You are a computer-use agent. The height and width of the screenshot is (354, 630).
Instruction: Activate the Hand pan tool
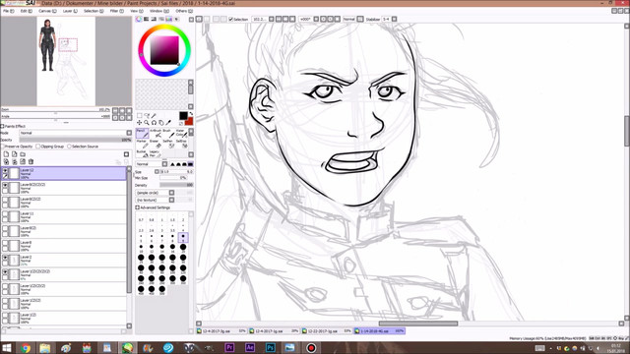[x=161, y=122]
